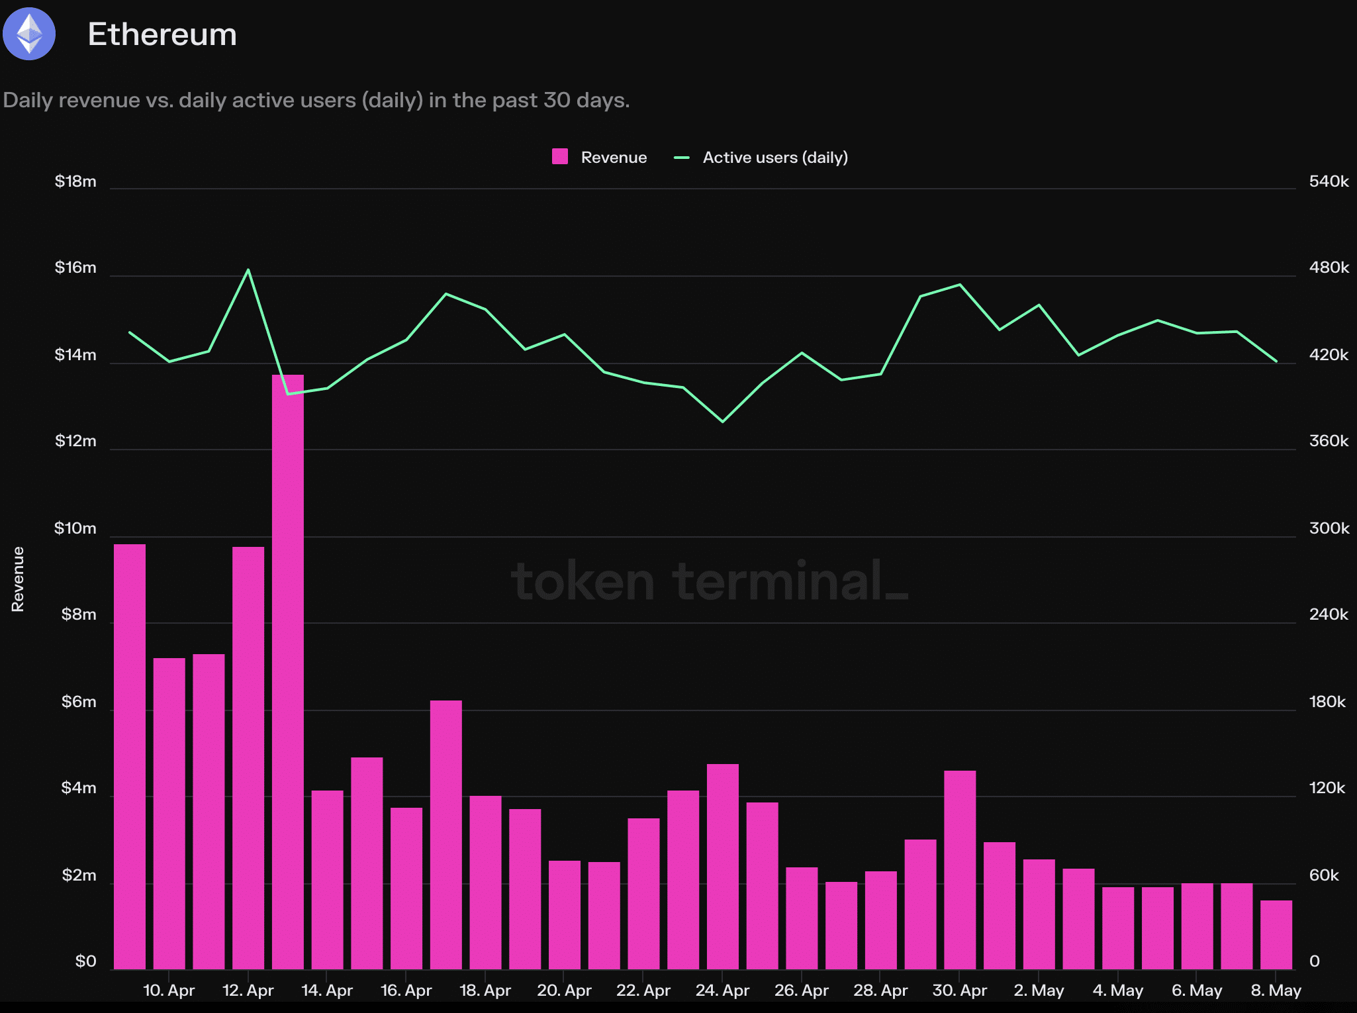The image size is (1357, 1013).
Task: Click the revenue bar above 24. Apr
Action: click(x=722, y=866)
